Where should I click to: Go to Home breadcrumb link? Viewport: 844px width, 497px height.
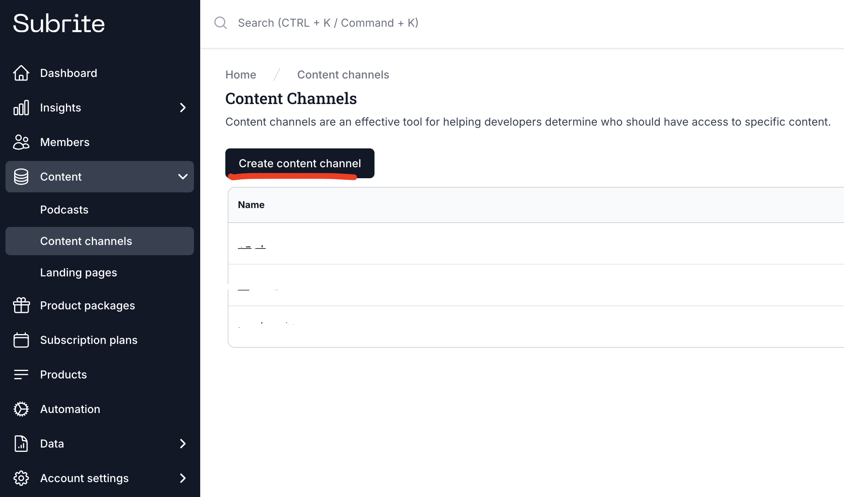pos(241,75)
